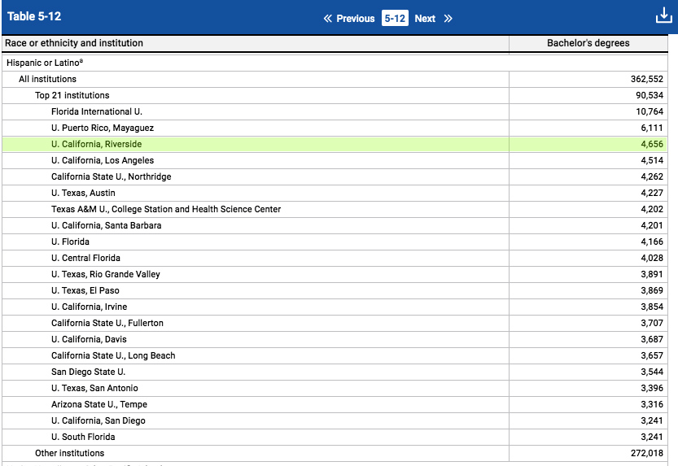Screen dimensions: 678x466
Task: Go to the Next table link
Action: point(425,19)
